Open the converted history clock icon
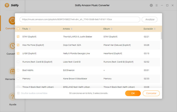This screenshot has width=177, height=112. tap(12, 46)
